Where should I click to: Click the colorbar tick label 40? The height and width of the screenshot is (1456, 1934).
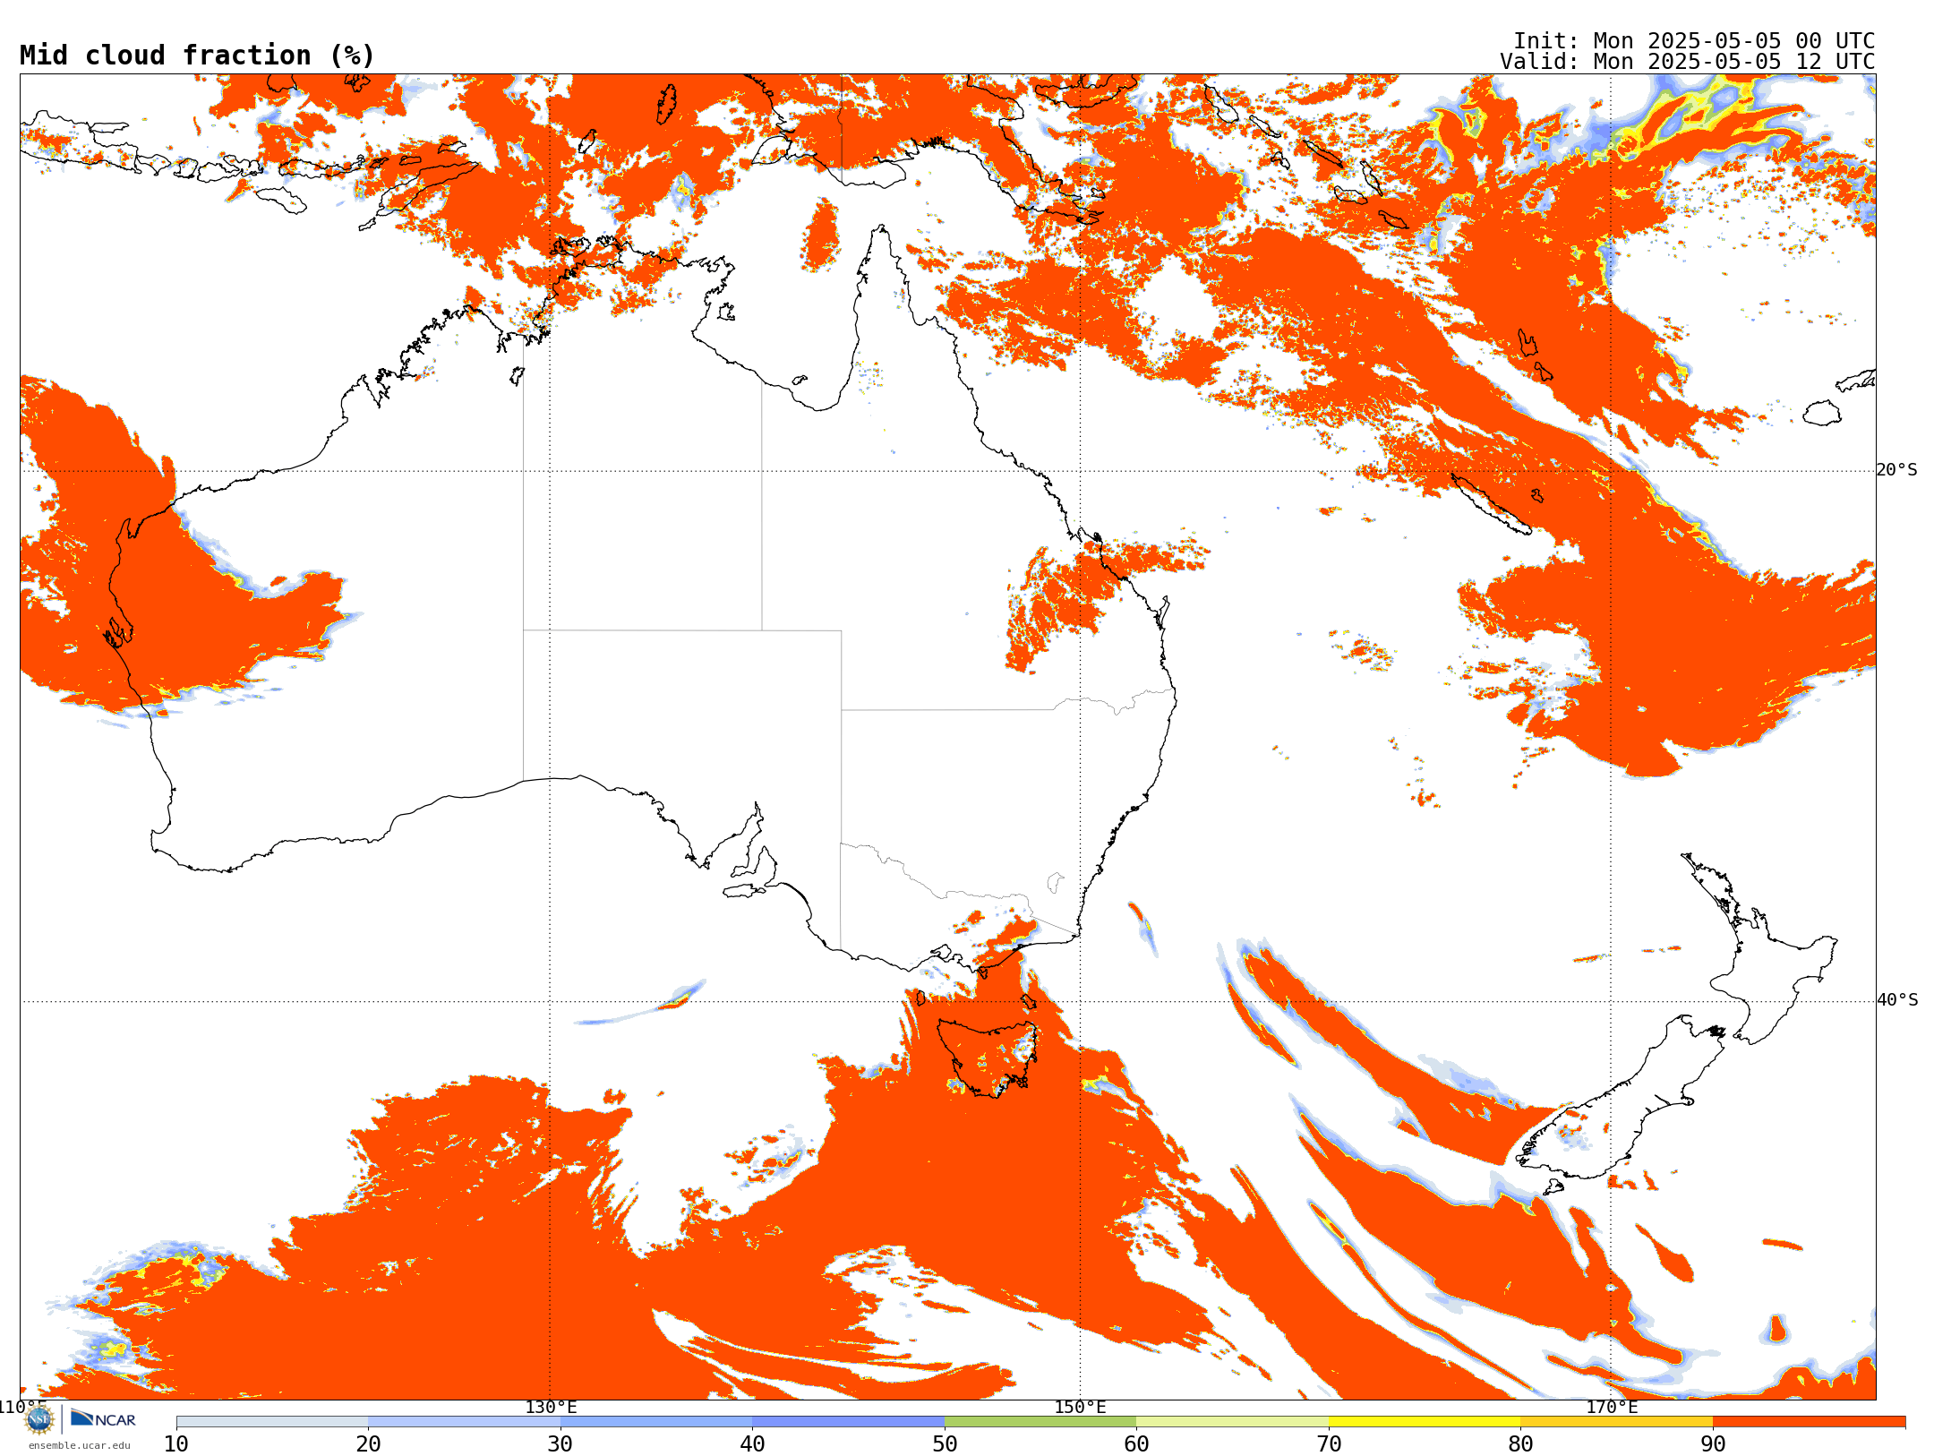(x=752, y=1443)
